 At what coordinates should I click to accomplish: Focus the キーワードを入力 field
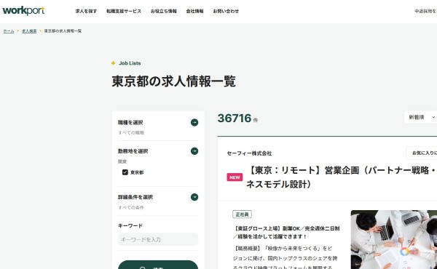click(158, 239)
